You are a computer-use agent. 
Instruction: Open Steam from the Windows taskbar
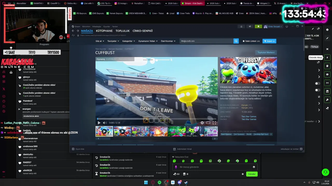(186, 182)
